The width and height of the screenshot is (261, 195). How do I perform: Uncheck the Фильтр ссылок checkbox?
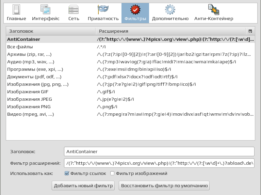click(67, 173)
